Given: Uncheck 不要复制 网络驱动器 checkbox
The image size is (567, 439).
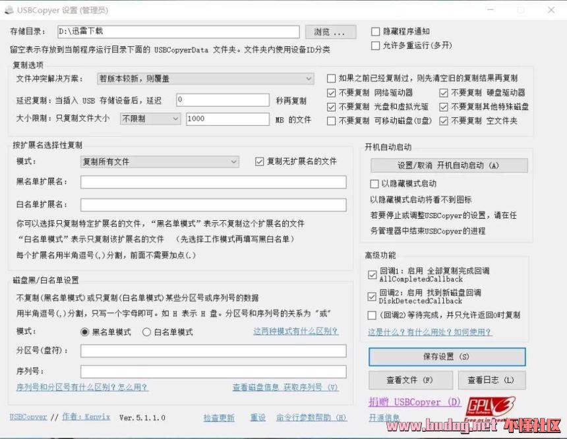Looking at the screenshot, I should [x=331, y=92].
